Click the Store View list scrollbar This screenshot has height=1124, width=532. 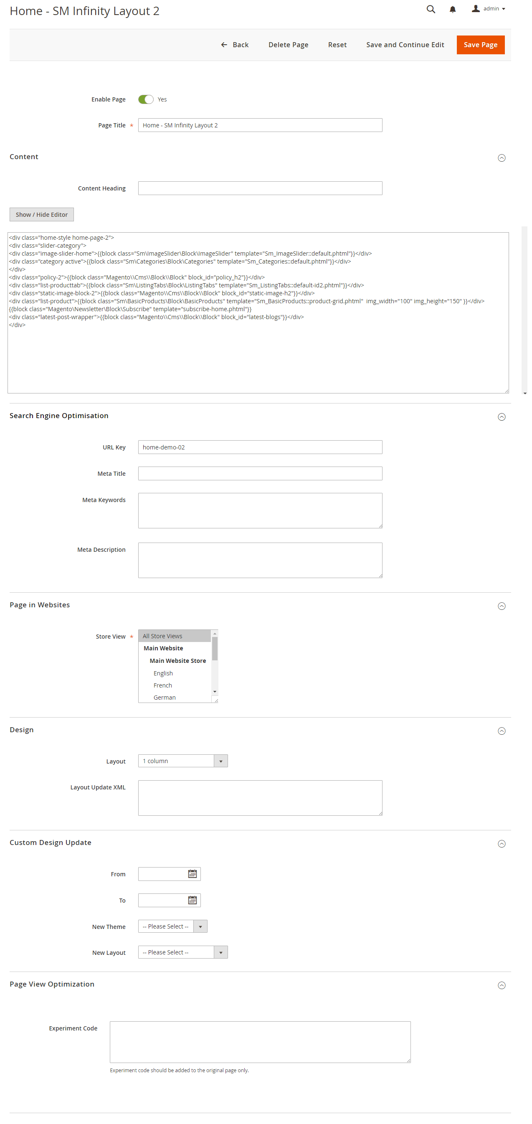click(x=215, y=648)
